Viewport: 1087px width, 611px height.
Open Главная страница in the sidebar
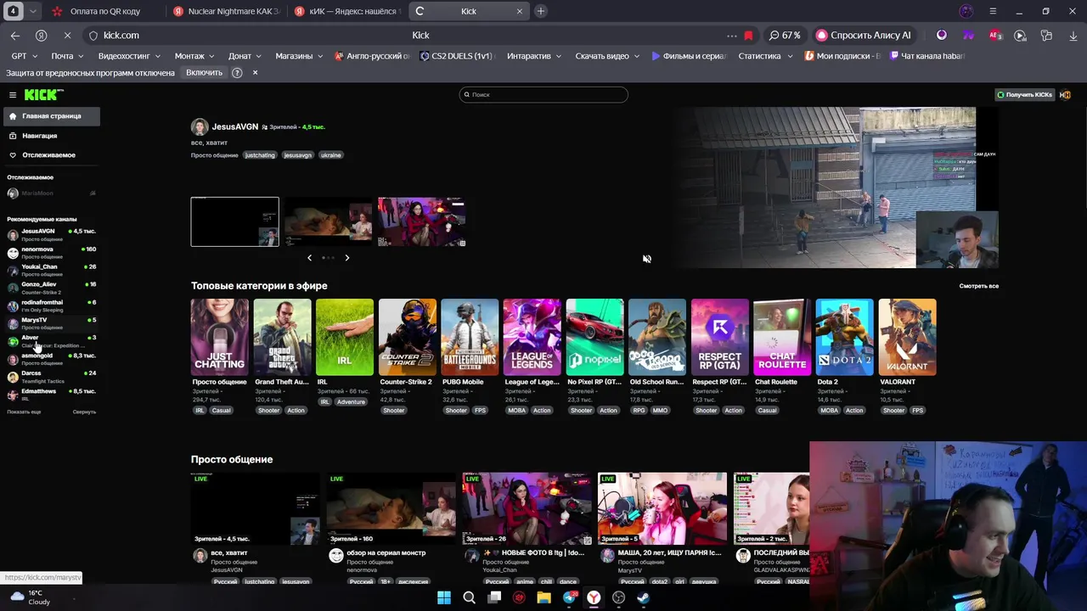tap(51, 116)
